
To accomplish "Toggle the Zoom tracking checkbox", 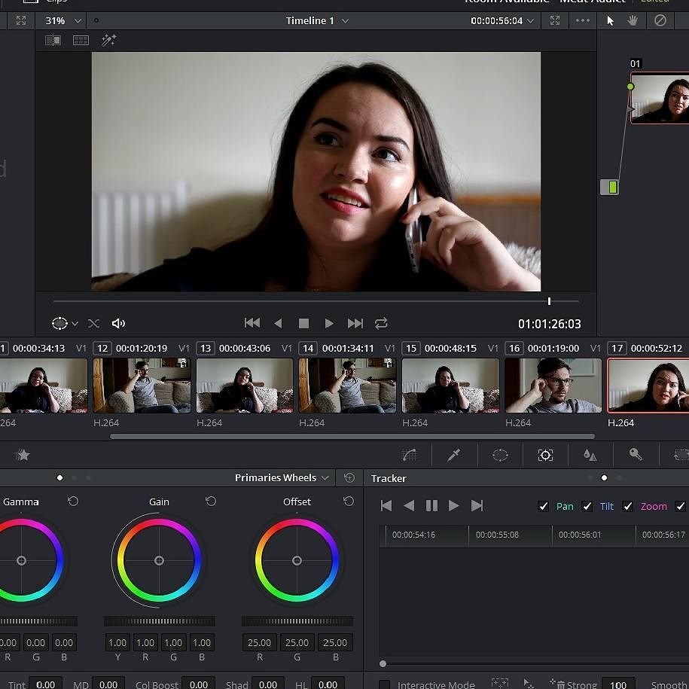I will (x=627, y=507).
